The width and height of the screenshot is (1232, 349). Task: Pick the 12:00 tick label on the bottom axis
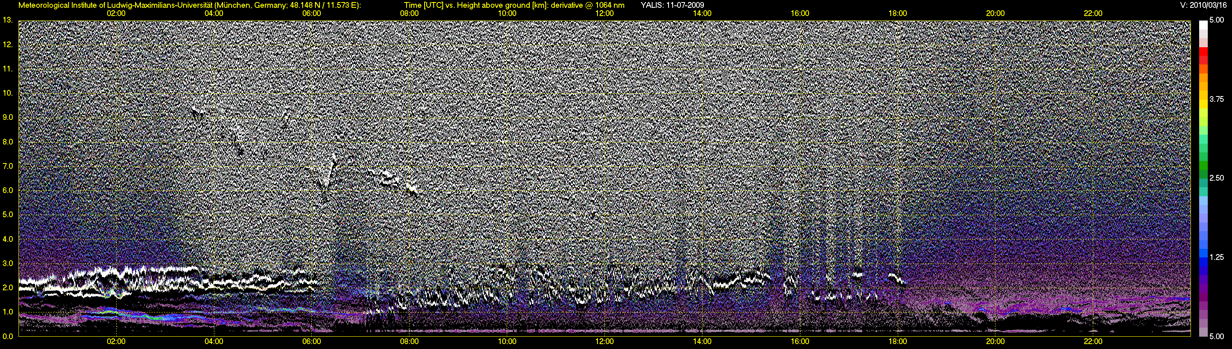point(605,341)
